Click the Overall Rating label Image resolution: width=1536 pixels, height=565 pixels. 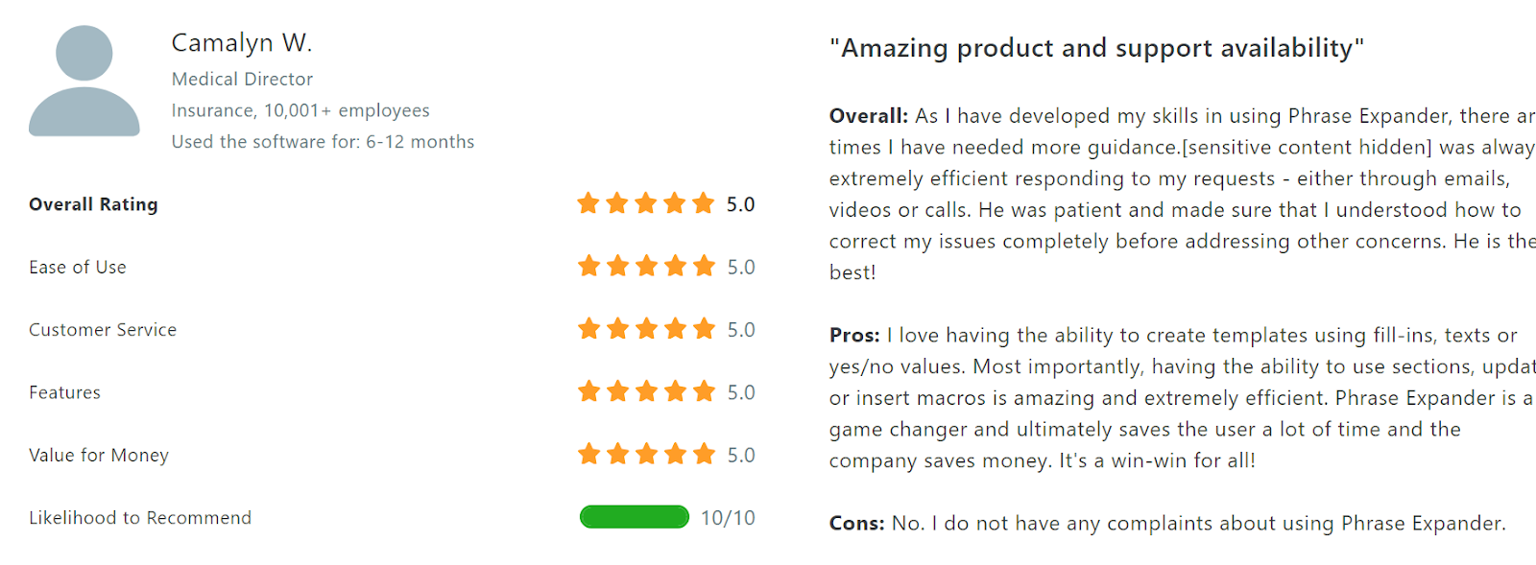(93, 204)
